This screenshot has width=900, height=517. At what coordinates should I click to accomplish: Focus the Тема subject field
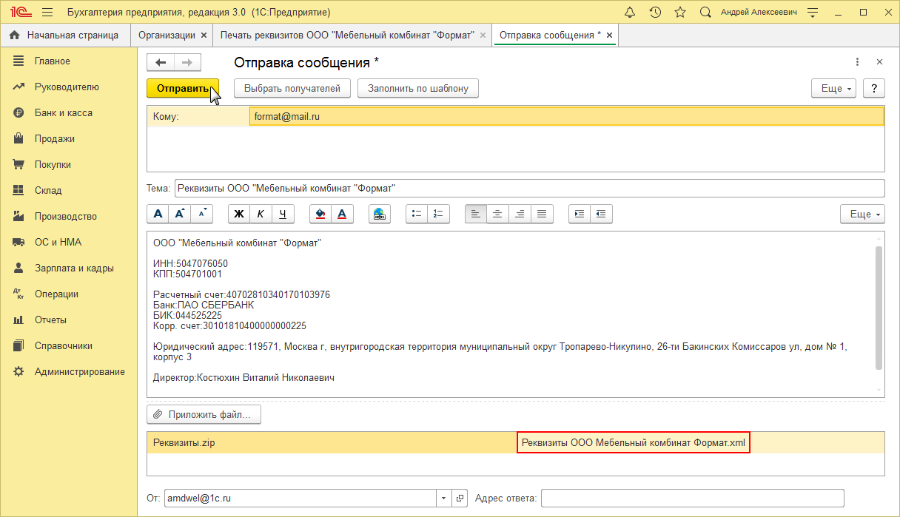[x=529, y=189]
